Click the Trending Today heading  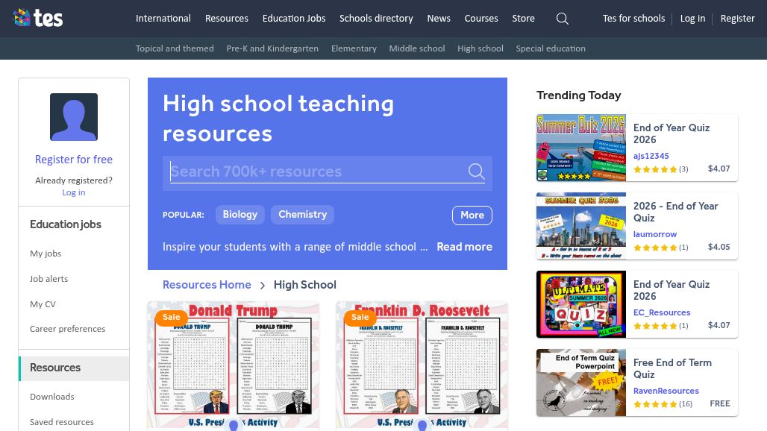(579, 95)
